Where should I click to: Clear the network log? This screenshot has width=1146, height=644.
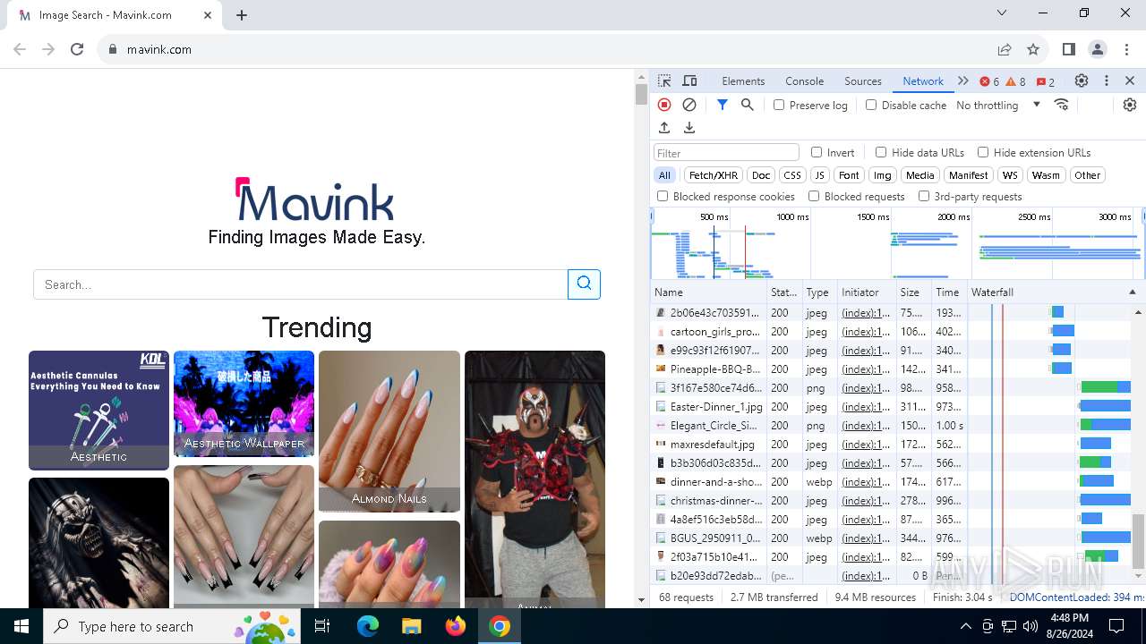click(689, 105)
